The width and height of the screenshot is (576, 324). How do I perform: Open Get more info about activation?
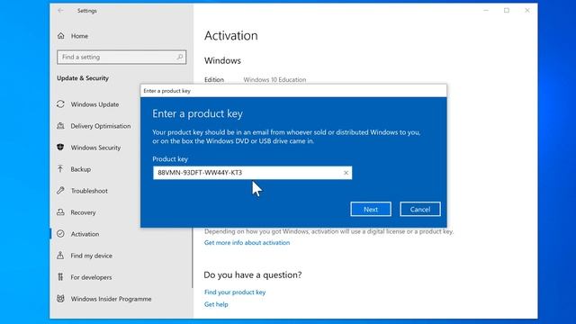pyautogui.click(x=247, y=243)
